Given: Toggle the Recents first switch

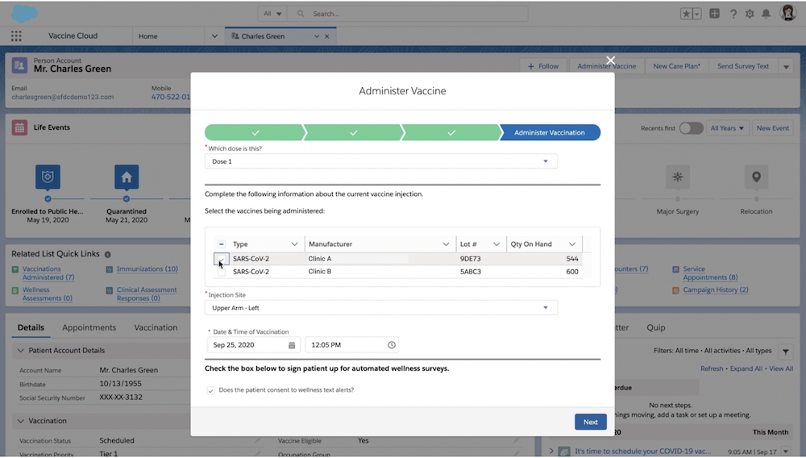Looking at the screenshot, I should [x=691, y=128].
